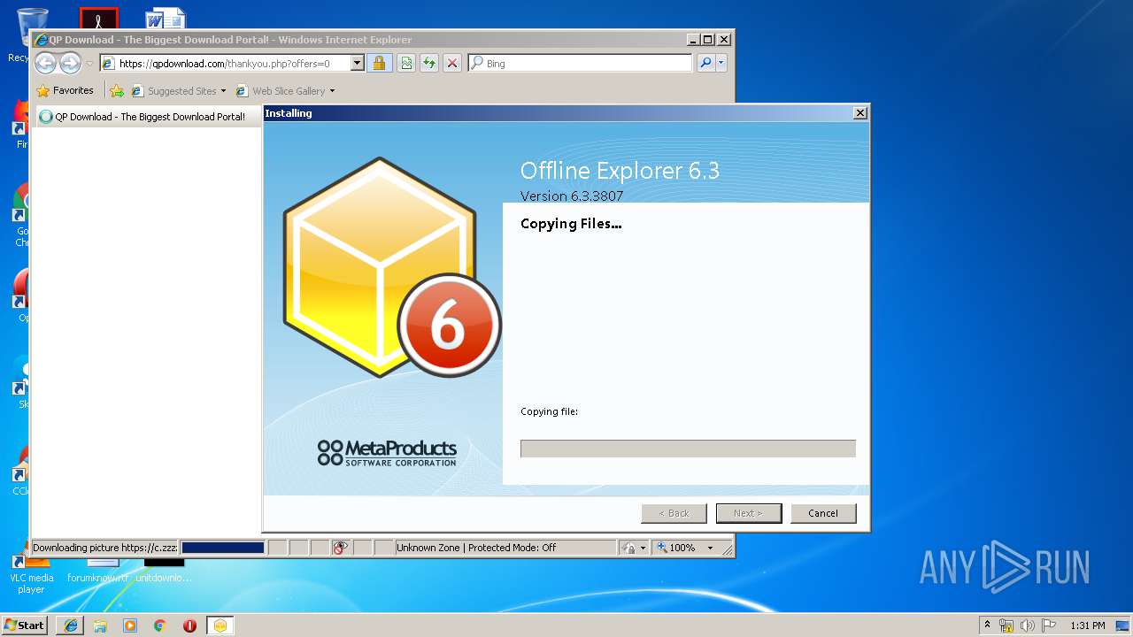The image size is (1133, 637).
Task: Click the network tray icon
Action: (x=1006, y=625)
